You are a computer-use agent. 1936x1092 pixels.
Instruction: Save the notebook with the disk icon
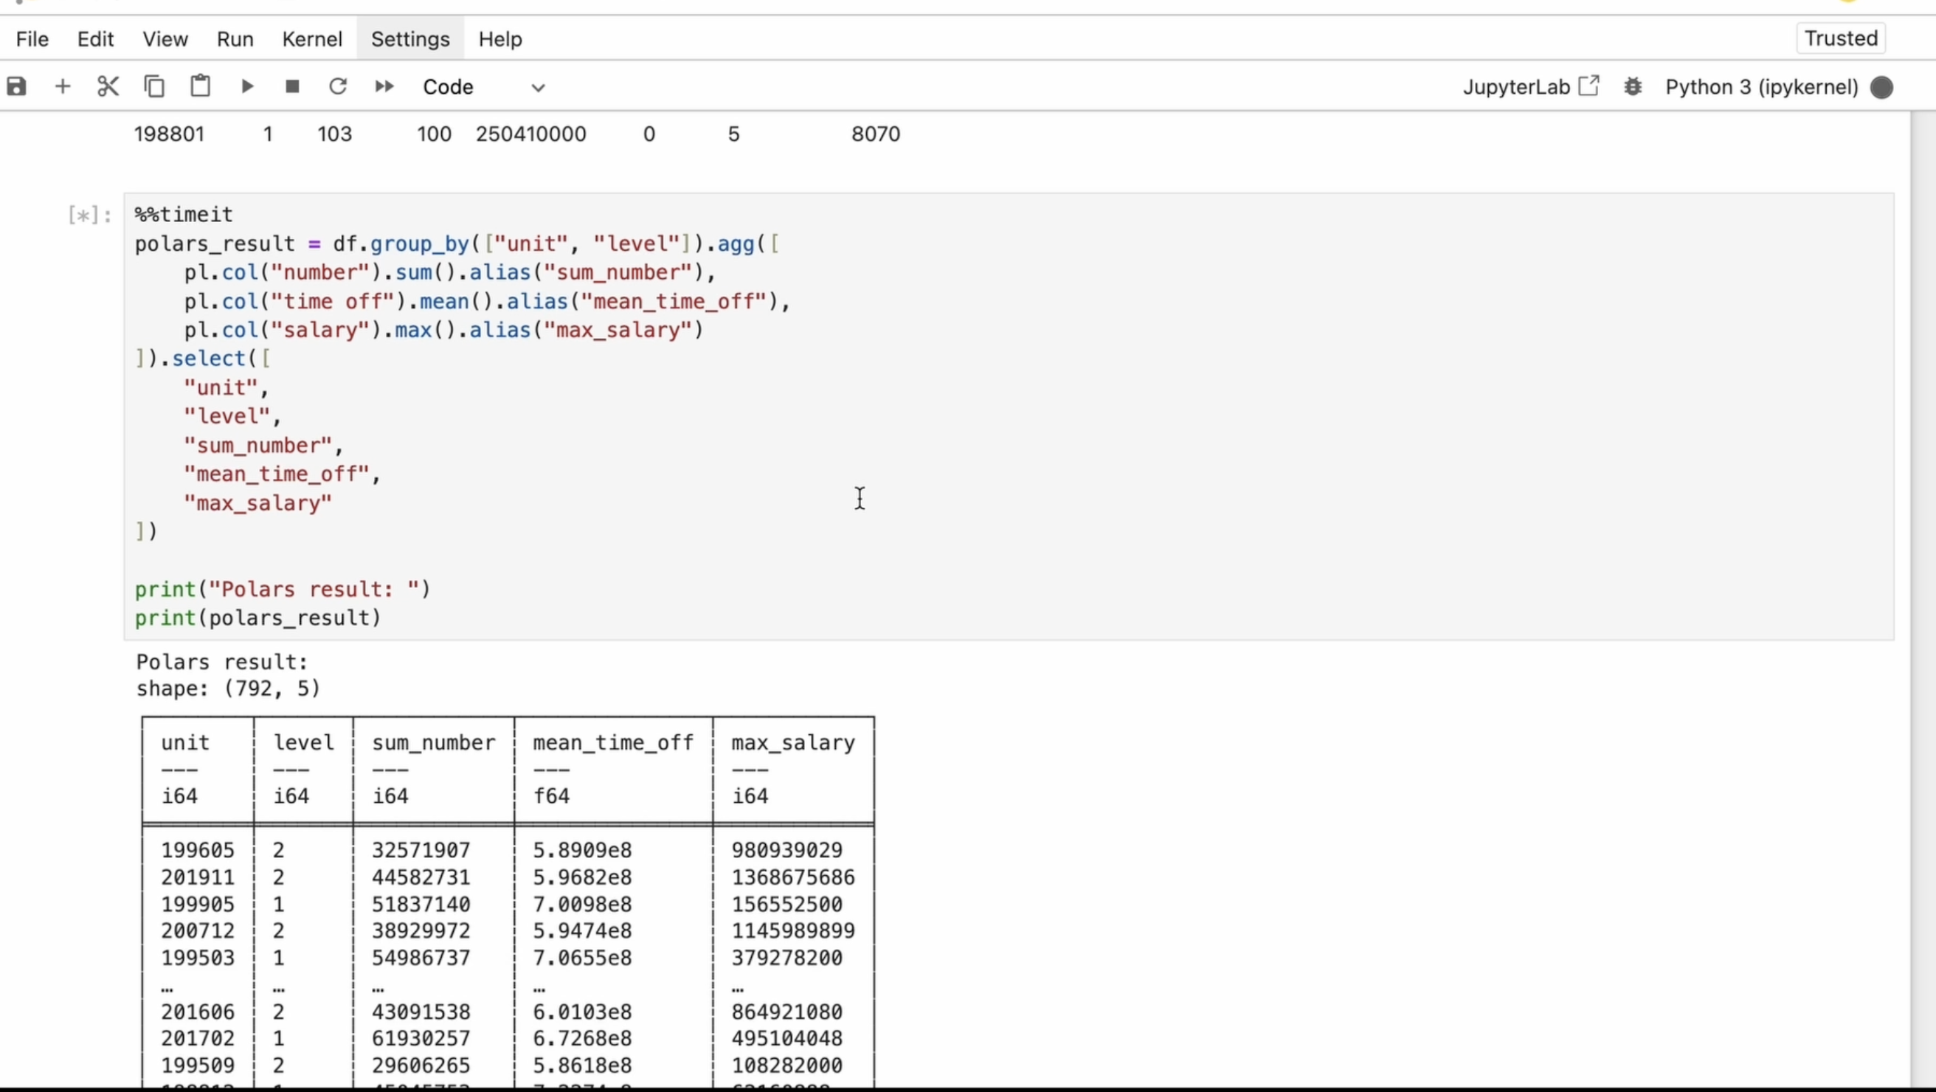coord(16,86)
